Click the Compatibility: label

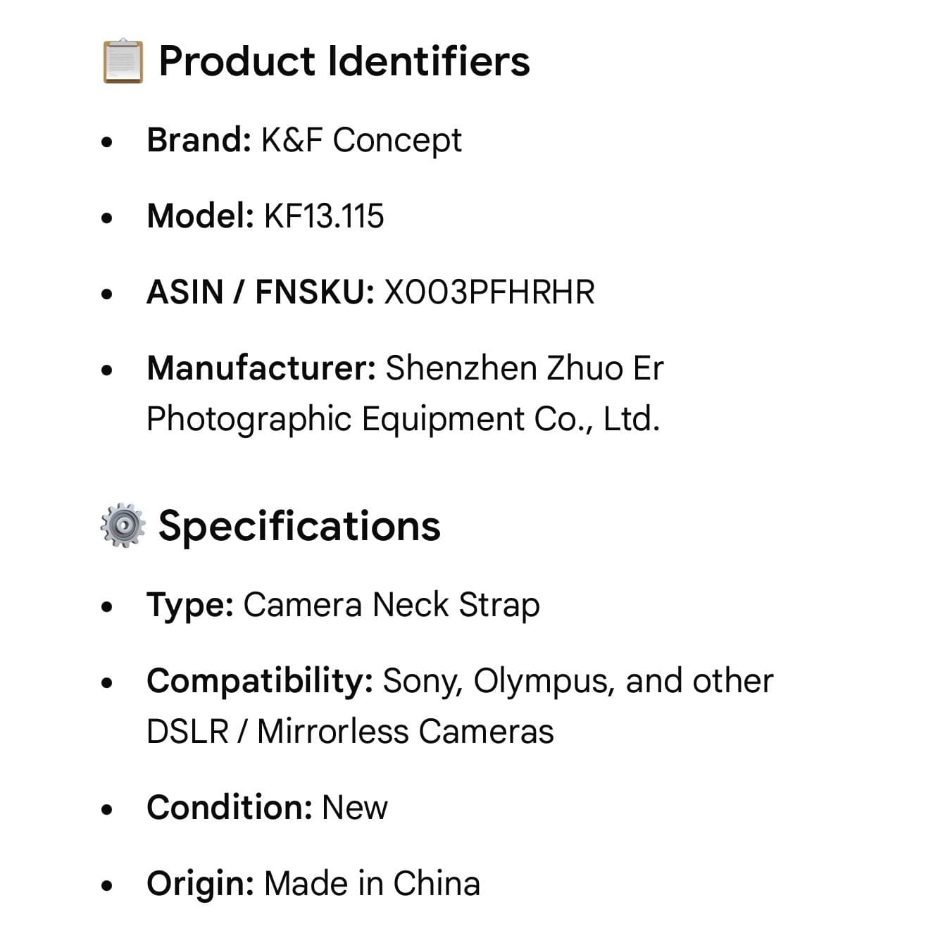click(260, 681)
